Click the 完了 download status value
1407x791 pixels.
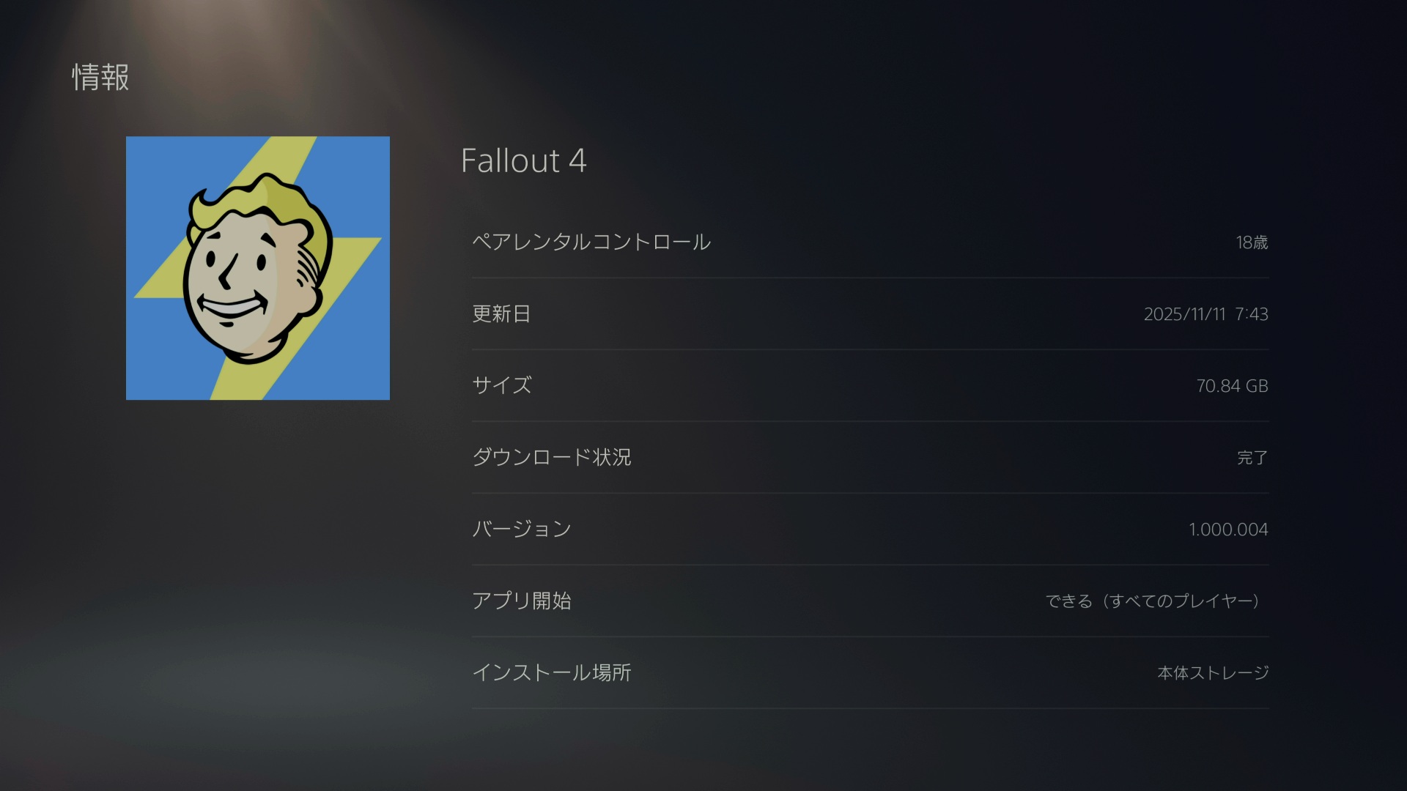(x=1252, y=458)
